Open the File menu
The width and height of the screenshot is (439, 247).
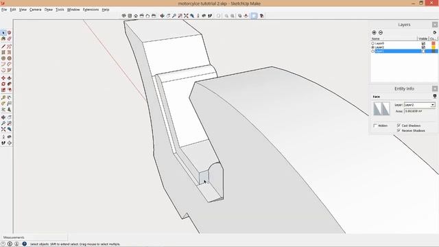point(4,10)
